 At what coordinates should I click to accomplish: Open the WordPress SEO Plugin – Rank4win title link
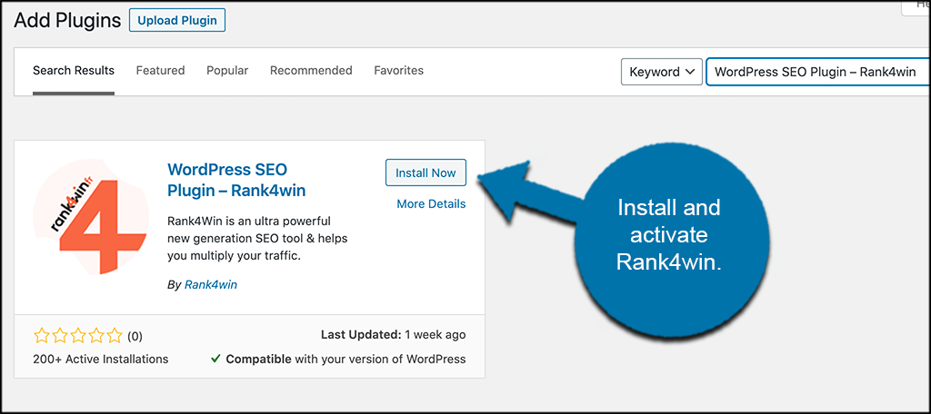(x=237, y=181)
